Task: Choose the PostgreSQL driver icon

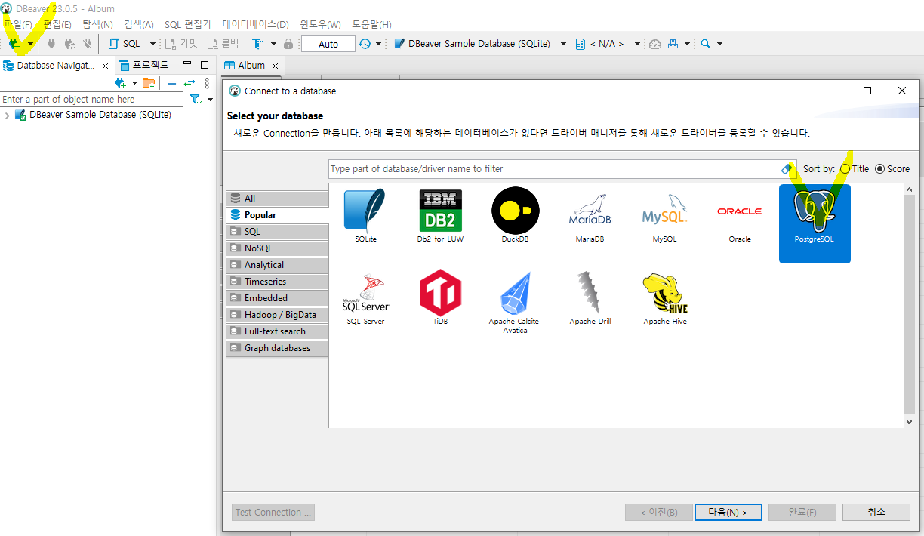Action: pyautogui.click(x=815, y=223)
